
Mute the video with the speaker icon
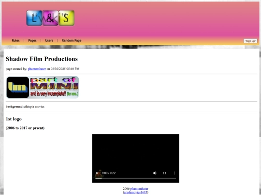[155, 173]
